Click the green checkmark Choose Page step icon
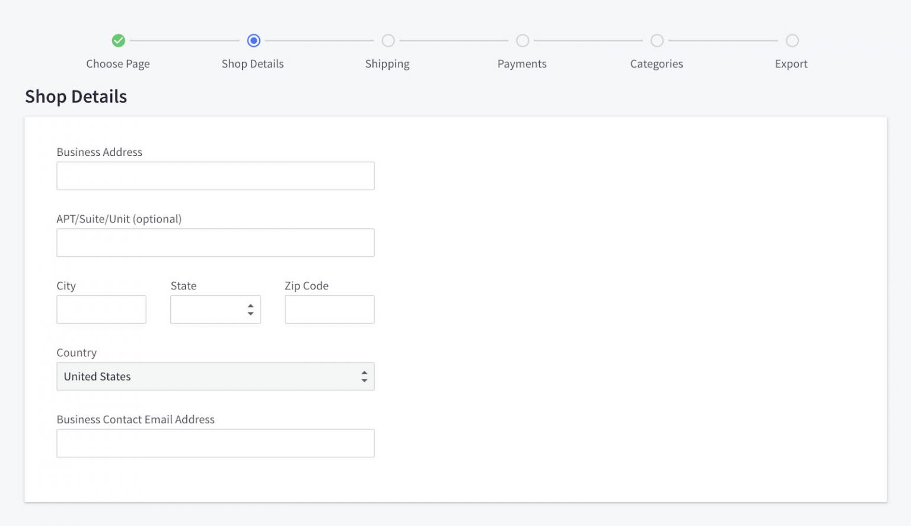This screenshot has width=911, height=526. pyautogui.click(x=119, y=40)
